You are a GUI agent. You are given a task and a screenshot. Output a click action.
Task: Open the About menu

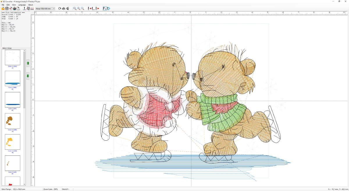pos(31,5)
